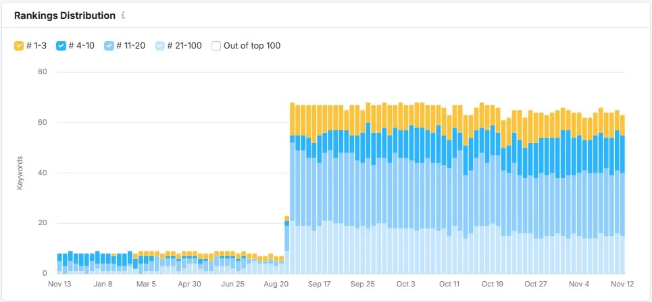The image size is (652, 302).
Task: Select the Oct 19 date label
Action: coord(492,284)
